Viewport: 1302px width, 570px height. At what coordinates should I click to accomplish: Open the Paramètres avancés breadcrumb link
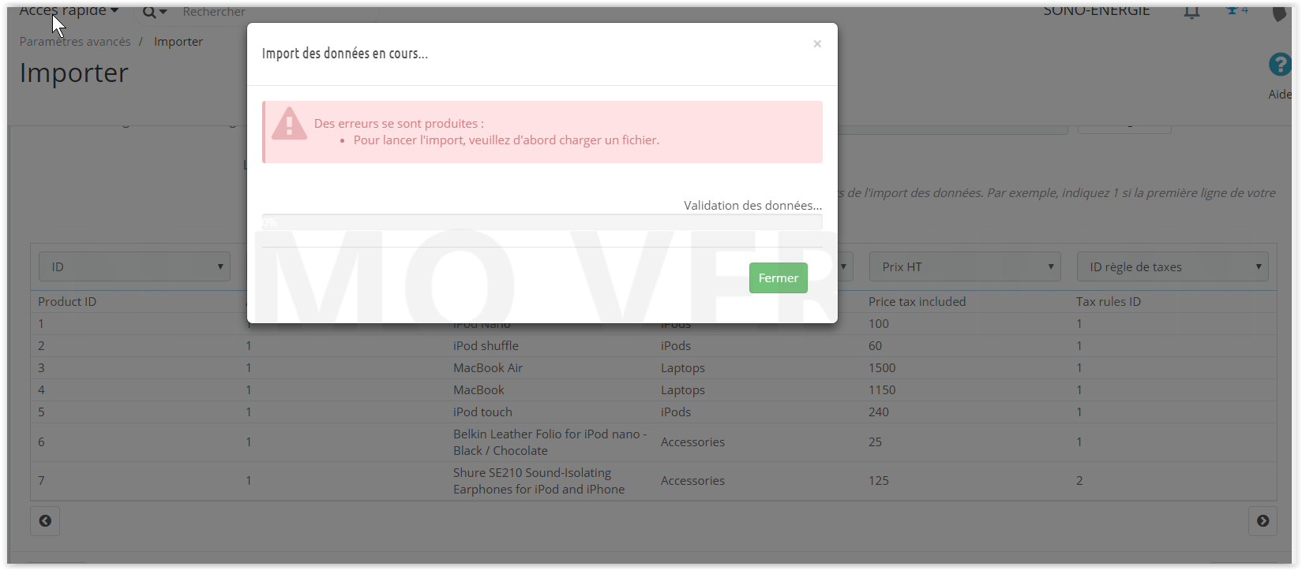coord(75,42)
